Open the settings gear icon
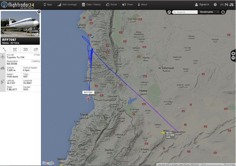Viewport: 236px width, 166px height. [215, 5]
